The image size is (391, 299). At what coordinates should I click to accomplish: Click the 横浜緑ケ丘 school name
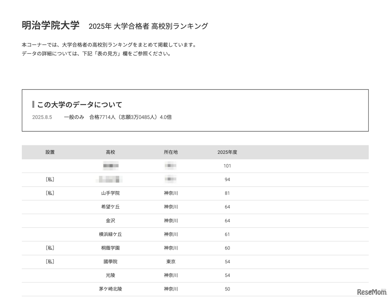point(111,234)
